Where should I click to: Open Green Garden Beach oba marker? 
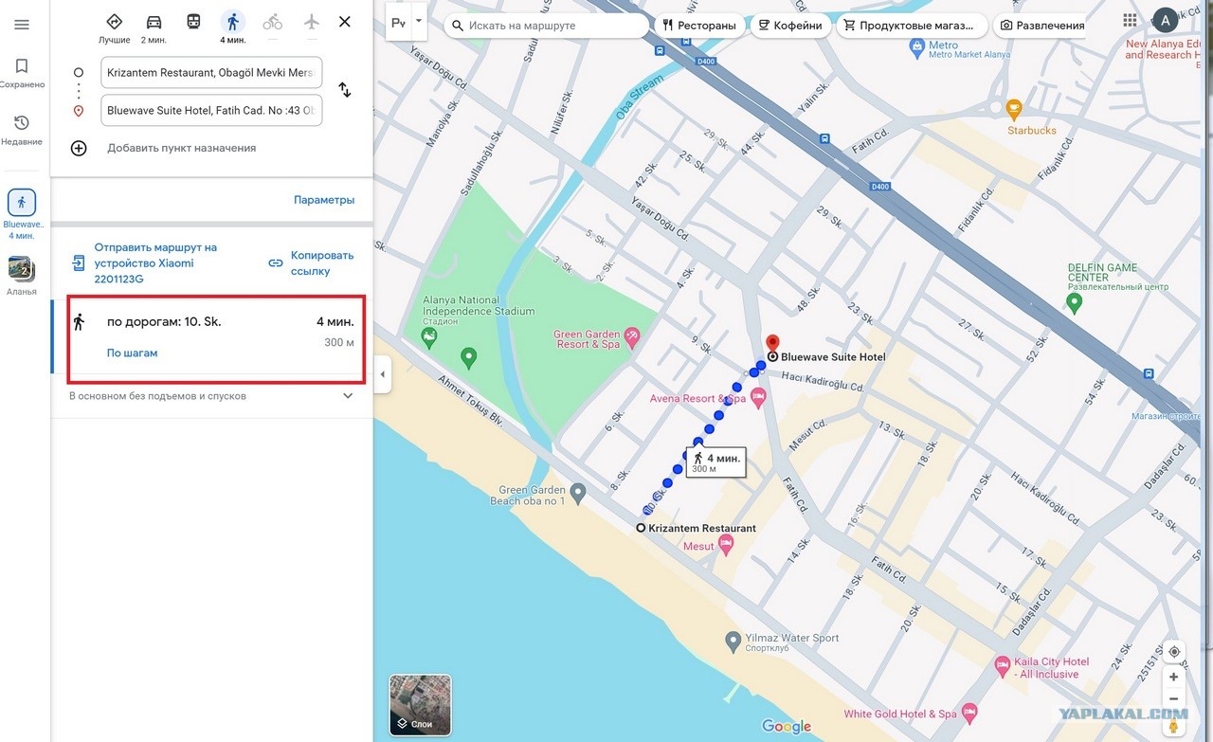[578, 493]
